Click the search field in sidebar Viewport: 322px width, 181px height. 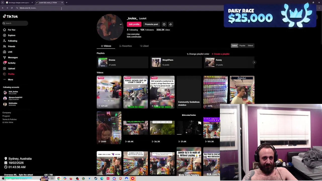point(15,23)
